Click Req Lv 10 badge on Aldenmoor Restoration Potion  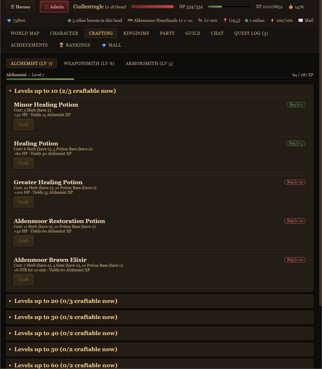tap(295, 221)
